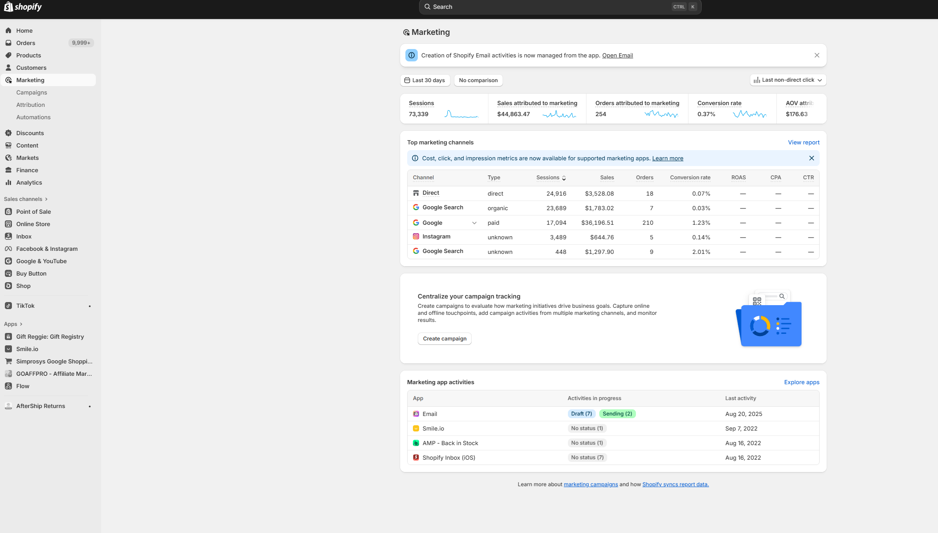Click the TikTok app icon
938x533 pixels.
(8, 306)
